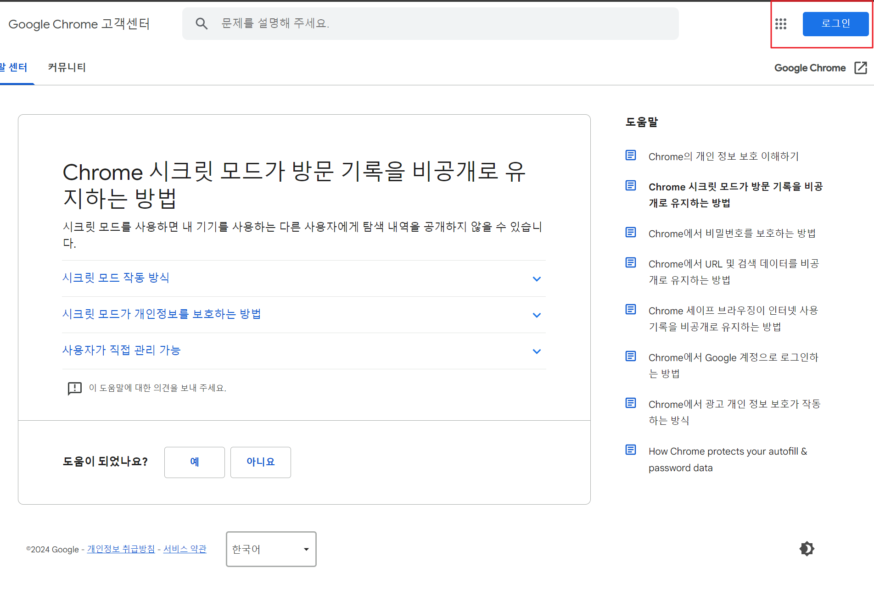The width and height of the screenshot is (874, 601).
Task: Open the 한국어 language dropdown
Action: [271, 549]
